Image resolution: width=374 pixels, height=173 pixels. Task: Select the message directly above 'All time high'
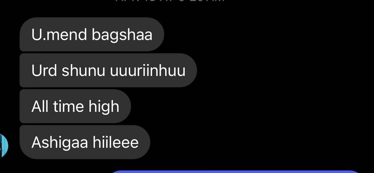coord(108,70)
